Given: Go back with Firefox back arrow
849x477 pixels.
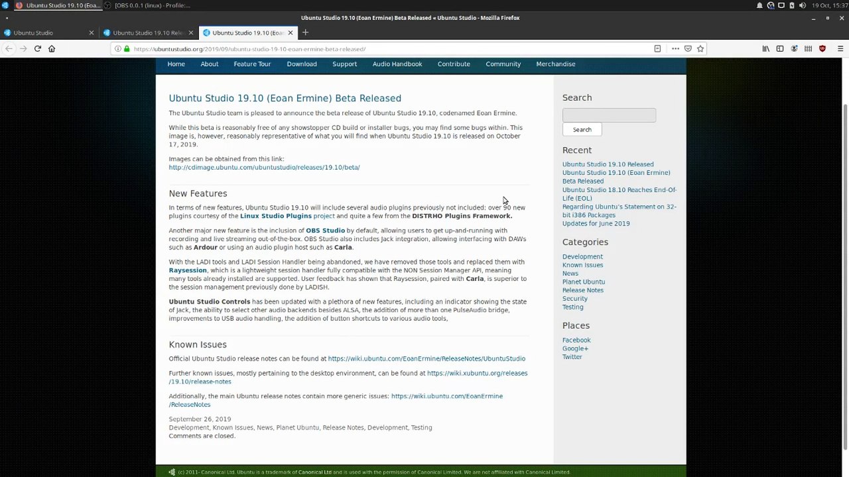Looking at the screenshot, I should [x=9, y=48].
